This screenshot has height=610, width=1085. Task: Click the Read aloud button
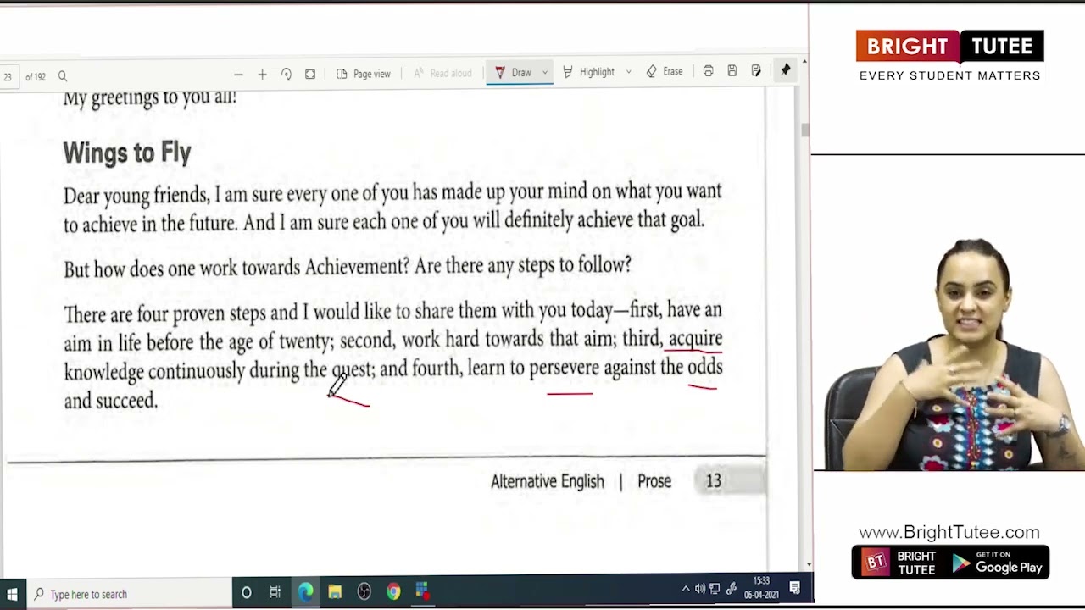(442, 74)
